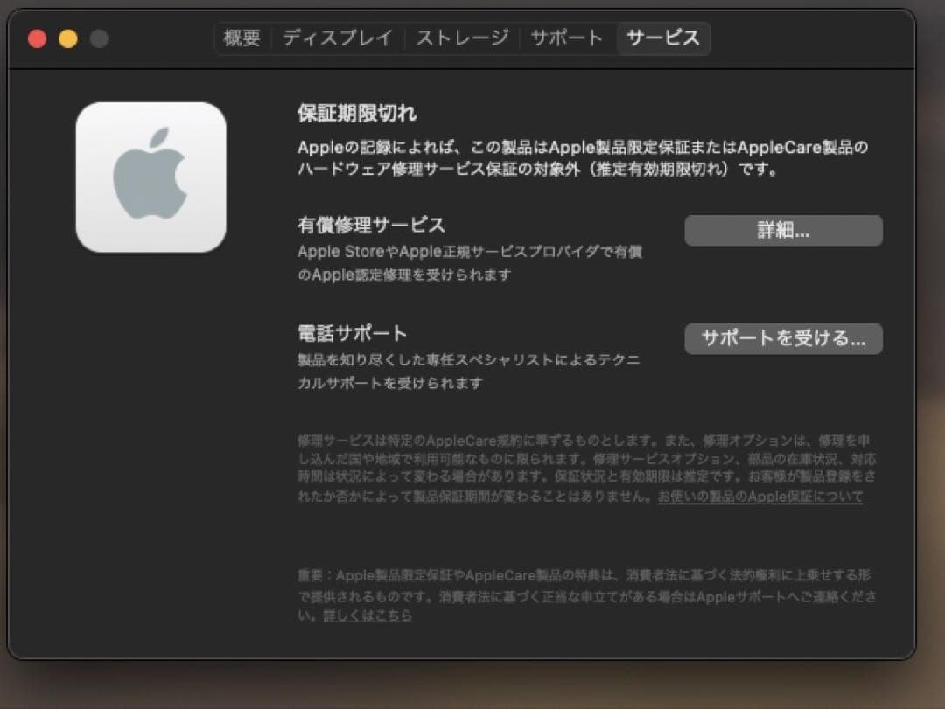Viewport: 945px width, 709px height.
Task: Click the サポートを受ける... button
Action: 783,338
